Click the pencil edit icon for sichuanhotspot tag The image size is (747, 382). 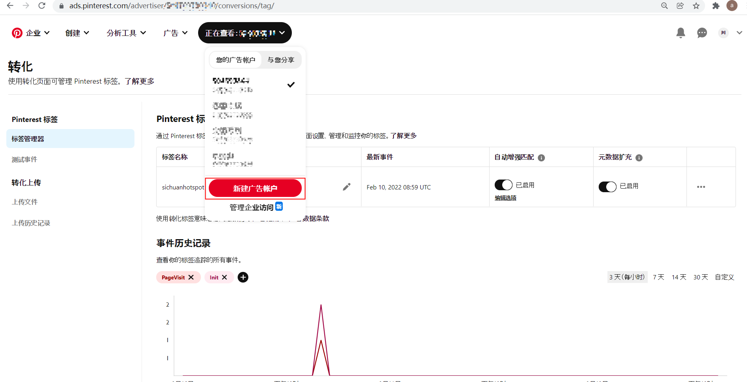347,187
